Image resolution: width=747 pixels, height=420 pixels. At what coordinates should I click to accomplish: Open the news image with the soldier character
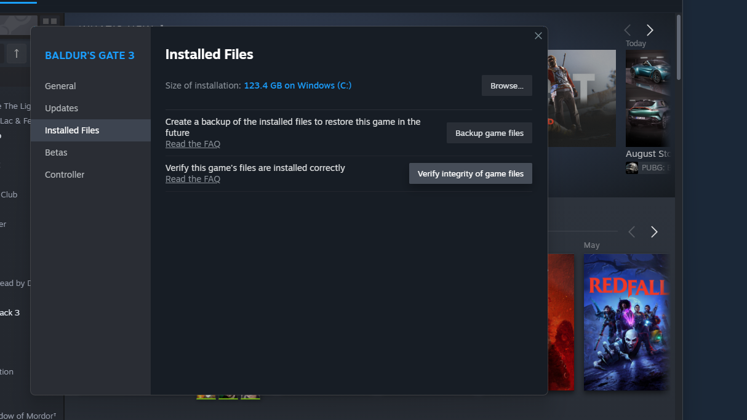581,98
